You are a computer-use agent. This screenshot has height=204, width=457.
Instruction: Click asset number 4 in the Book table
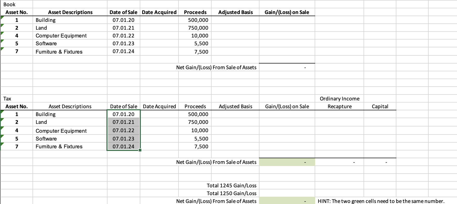click(x=17, y=36)
